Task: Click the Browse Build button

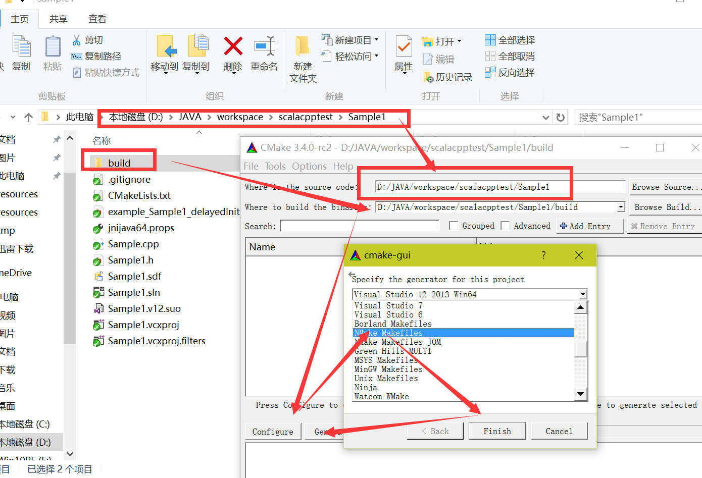Action: 667,207
